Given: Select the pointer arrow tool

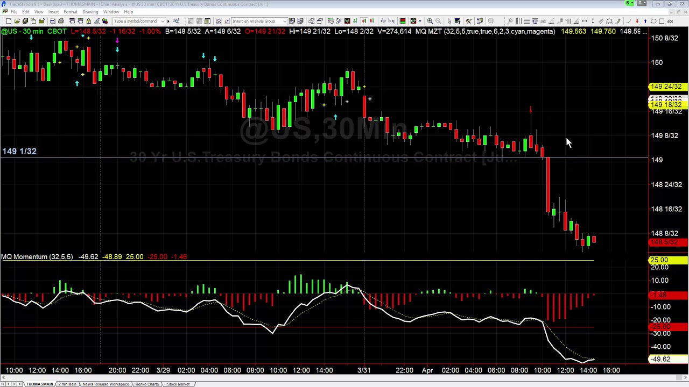Looking at the screenshot, I should click(x=449, y=21).
